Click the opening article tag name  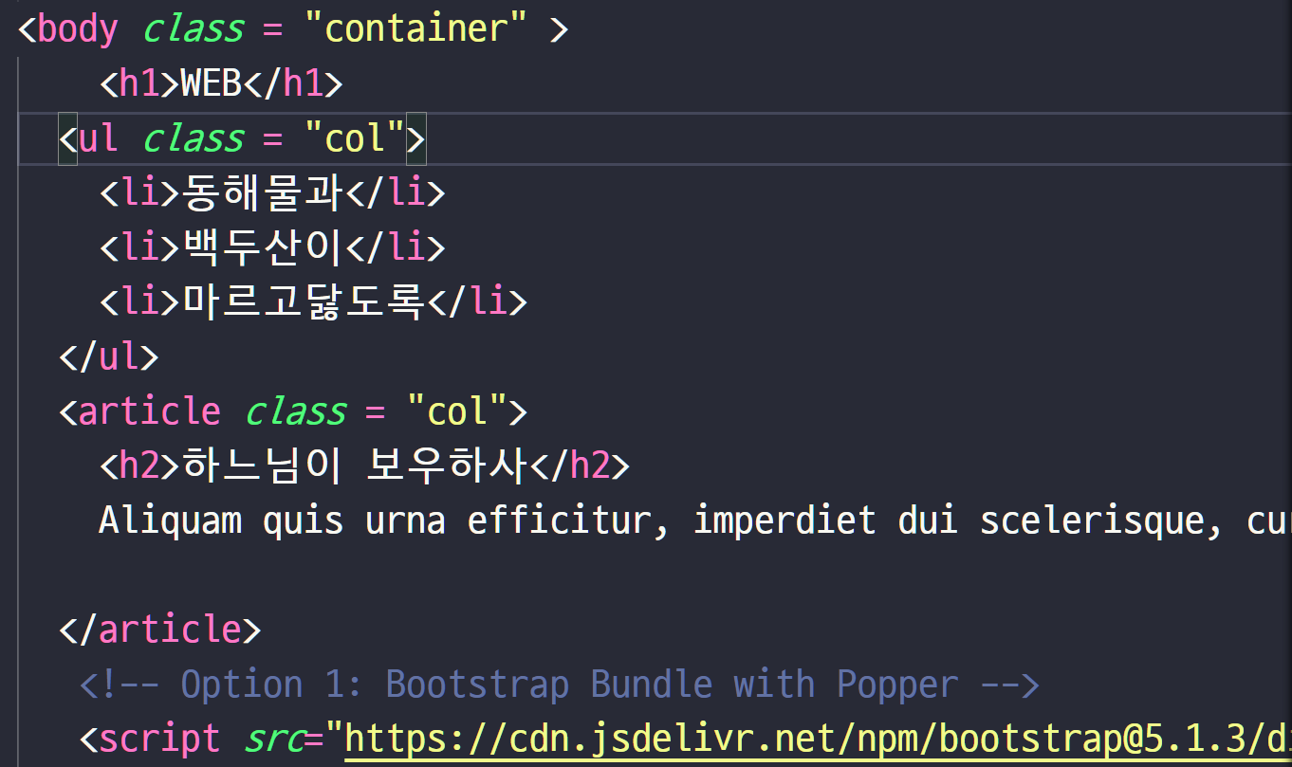149,411
